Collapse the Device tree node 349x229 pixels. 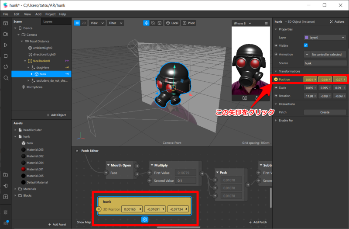point(15,28)
